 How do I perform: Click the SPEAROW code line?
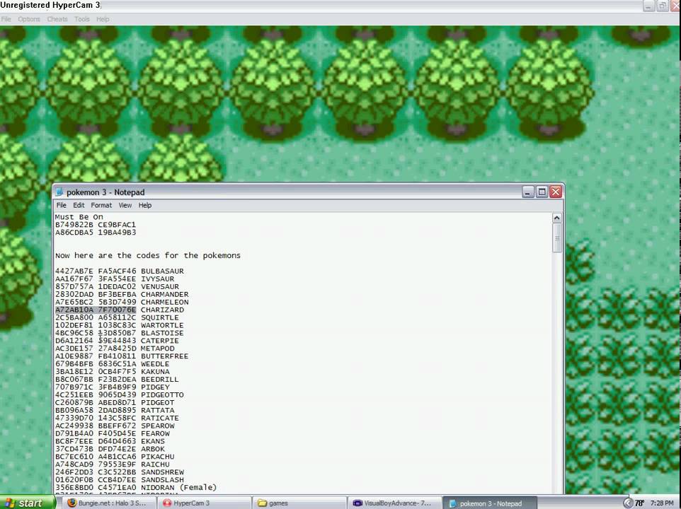point(115,426)
